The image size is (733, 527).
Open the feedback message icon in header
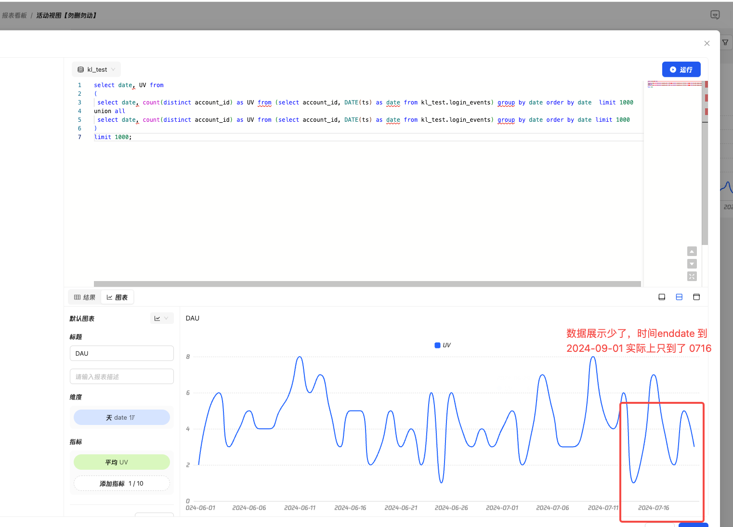coord(715,15)
